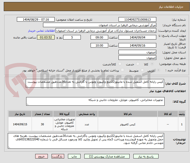Screen dimensions: 190x163
Task: Click the goods group cell in table row
Action: coord(64,124)
